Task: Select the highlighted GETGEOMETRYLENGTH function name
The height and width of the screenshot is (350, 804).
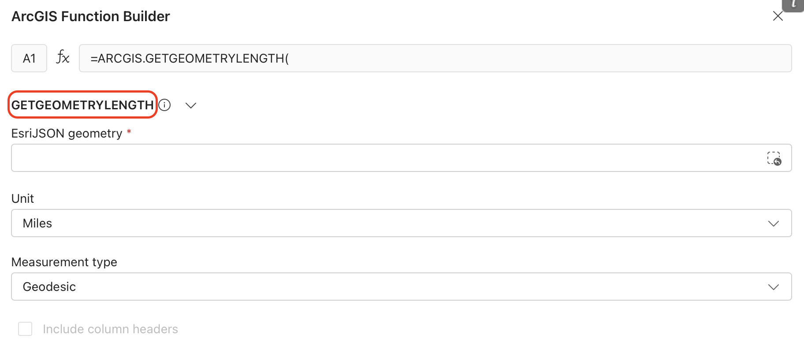Action: tap(82, 104)
